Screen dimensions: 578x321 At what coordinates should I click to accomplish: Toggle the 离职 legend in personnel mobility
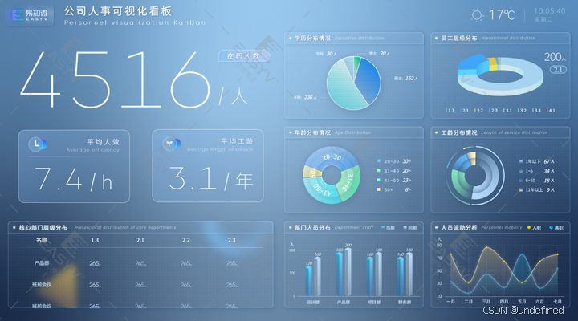pyautogui.click(x=556, y=227)
